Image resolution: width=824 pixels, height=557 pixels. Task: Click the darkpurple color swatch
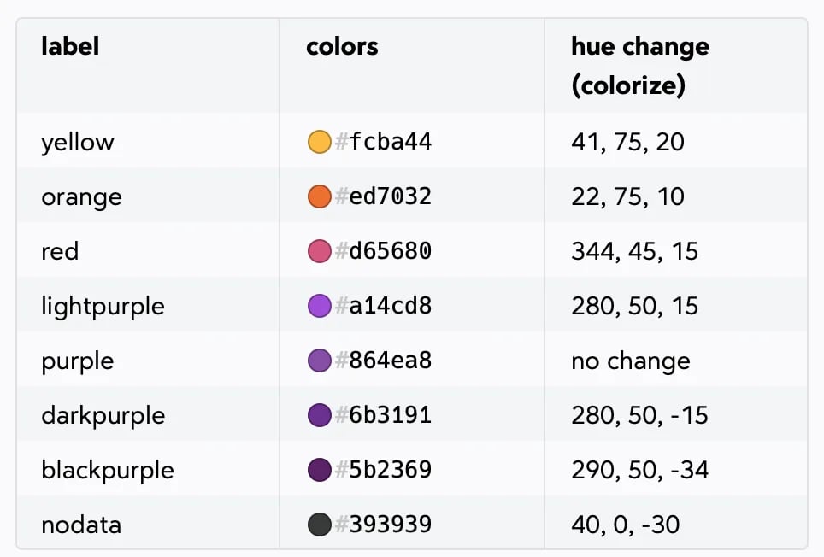click(x=319, y=415)
